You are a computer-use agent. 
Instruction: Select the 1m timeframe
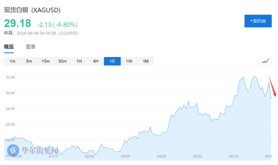[x=13, y=61]
